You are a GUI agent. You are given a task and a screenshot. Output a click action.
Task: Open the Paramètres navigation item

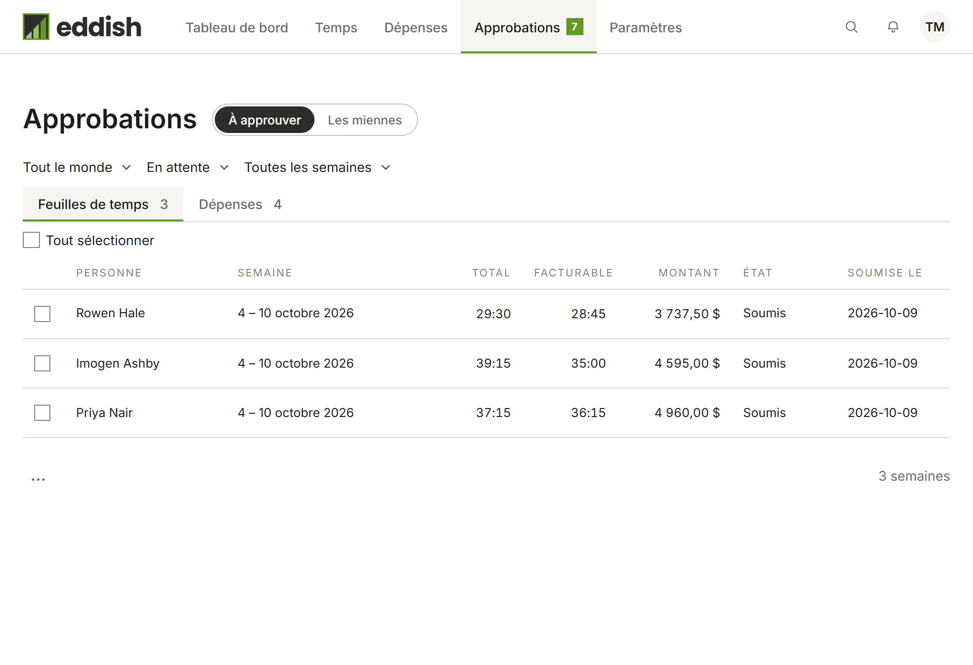pos(646,28)
